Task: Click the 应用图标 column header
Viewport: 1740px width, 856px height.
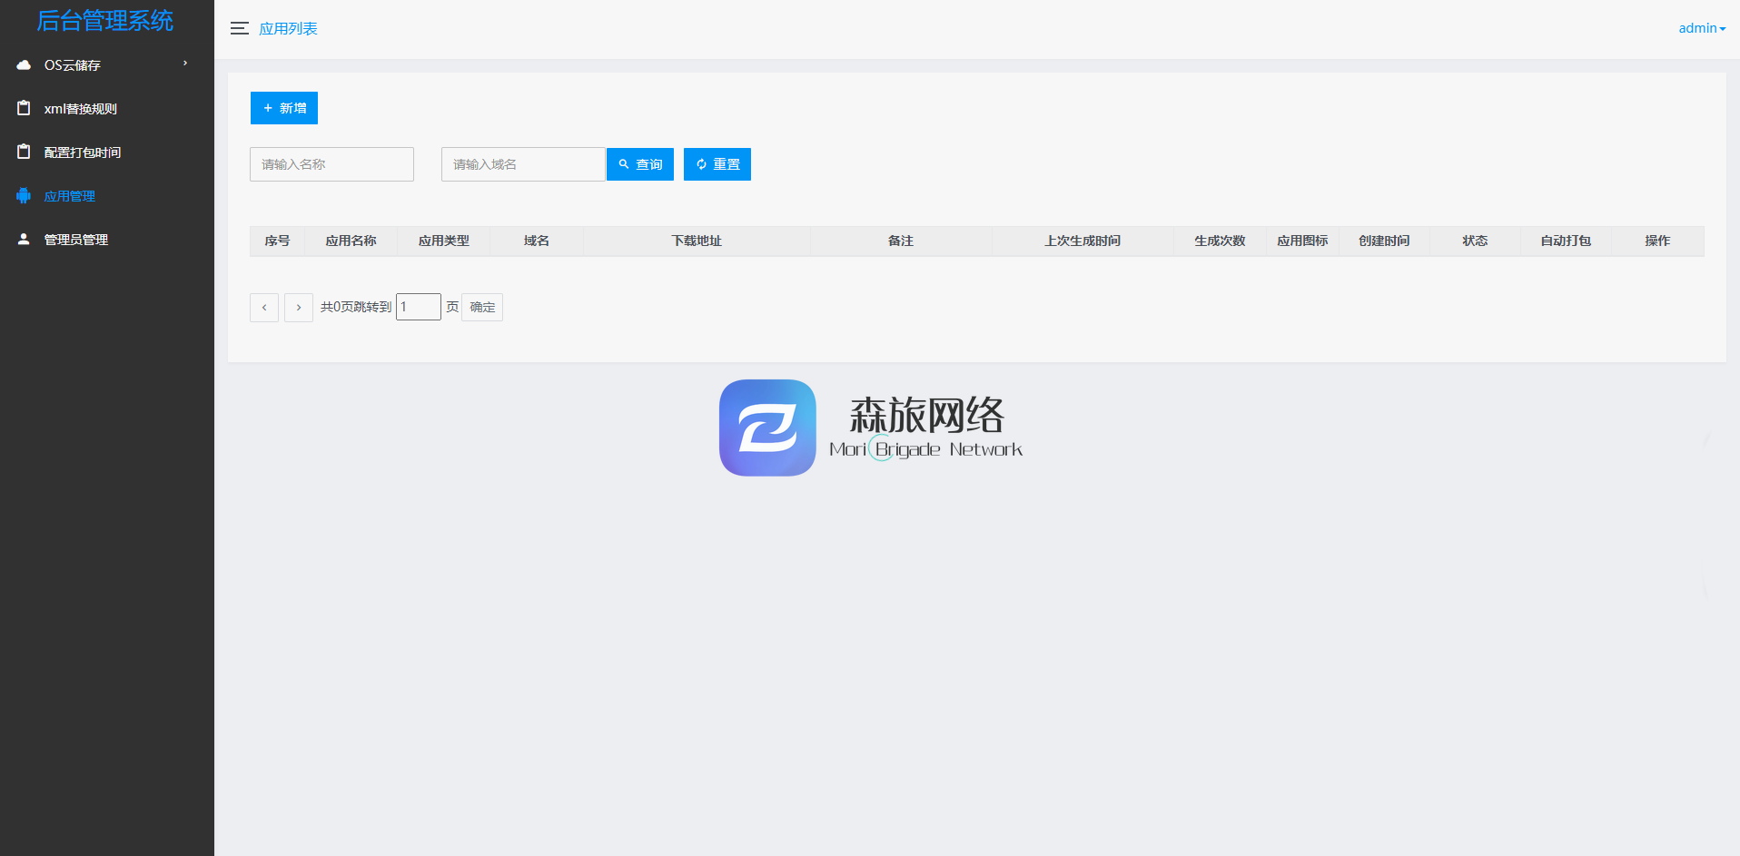Action: click(x=1302, y=241)
